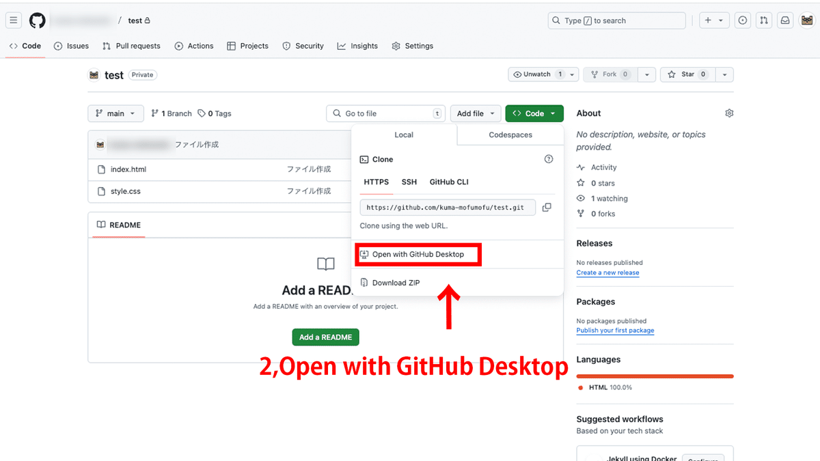Screen dimensions: 820x461
Task: Expand the Create new dropdown caret in header
Action: [722, 20]
